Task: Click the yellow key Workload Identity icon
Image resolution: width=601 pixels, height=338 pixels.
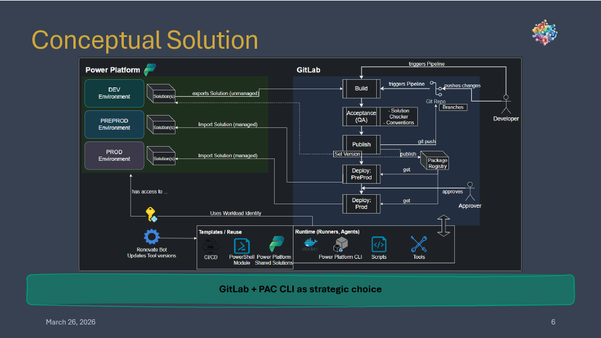Action: point(150,214)
